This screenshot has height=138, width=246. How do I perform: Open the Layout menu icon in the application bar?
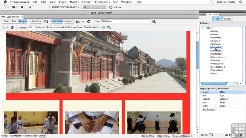pyautogui.click(x=15, y=7)
